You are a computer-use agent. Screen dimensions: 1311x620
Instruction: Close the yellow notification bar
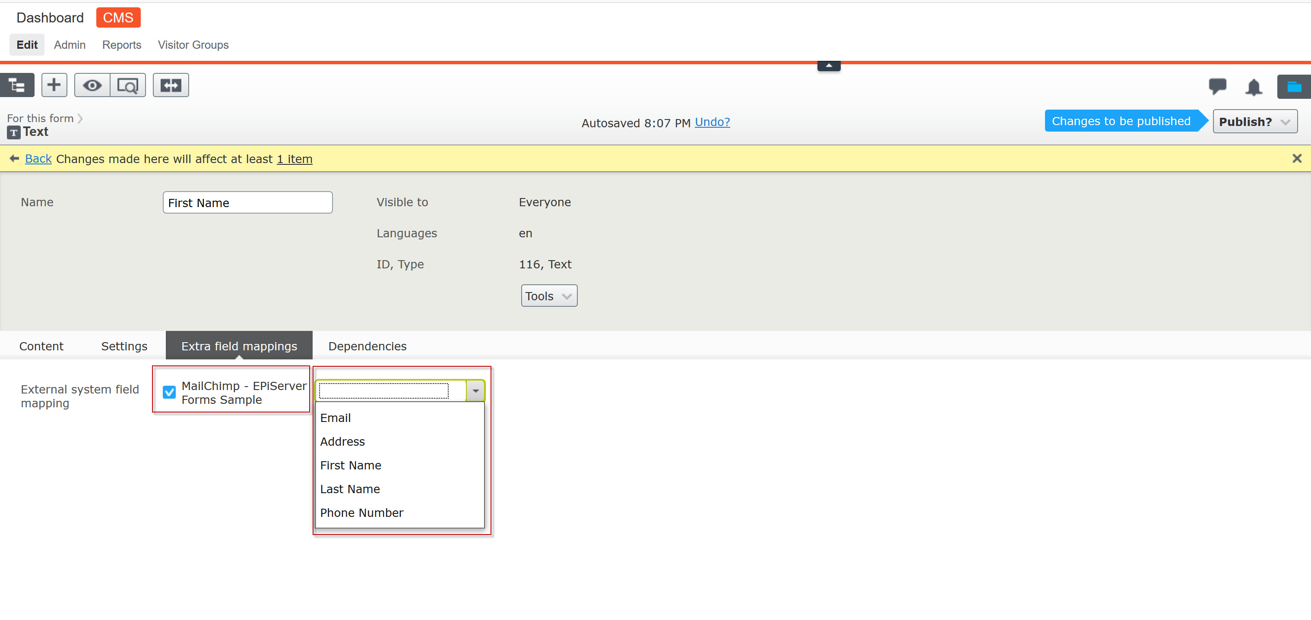click(x=1296, y=159)
